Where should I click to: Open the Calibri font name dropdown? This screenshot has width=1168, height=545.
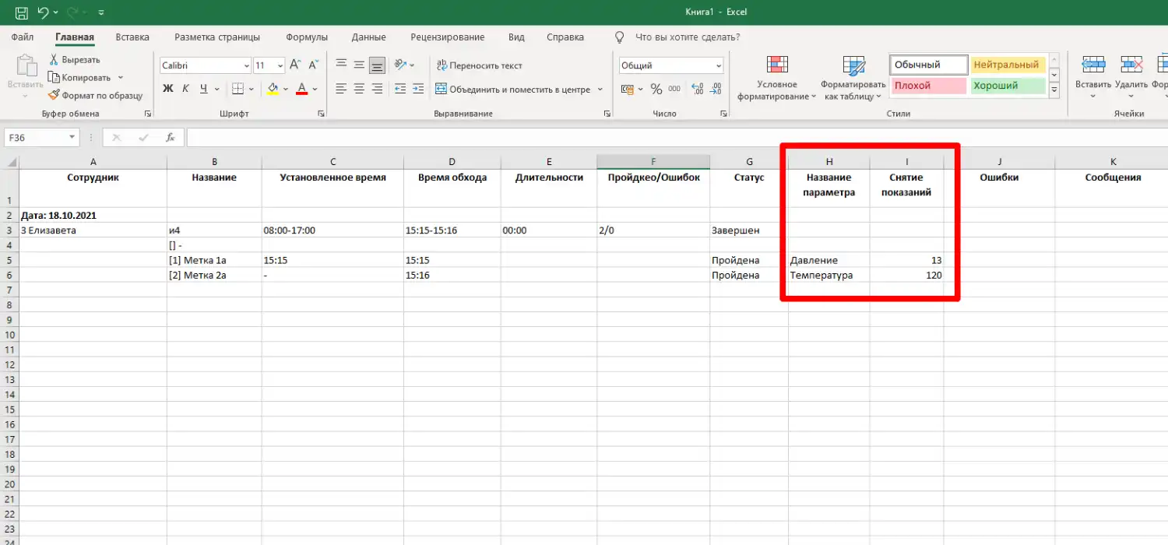(x=246, y=66)
